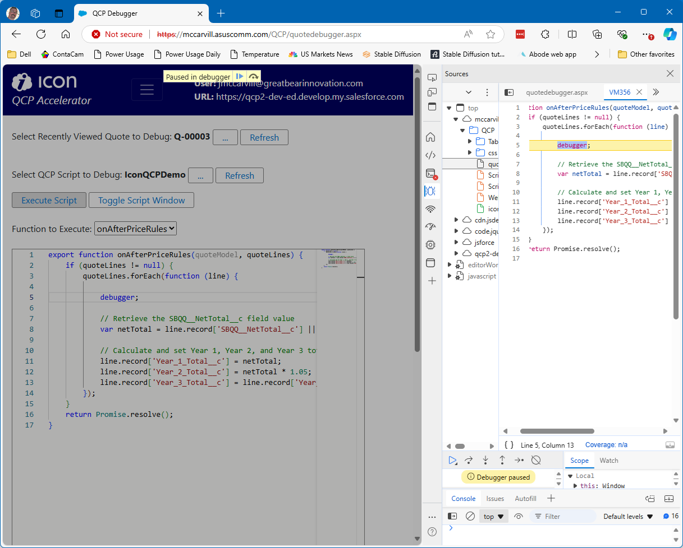This screenshot has width=683, height=548.
Task: Click DevTools help question mark icon
Action: [432, 532]
